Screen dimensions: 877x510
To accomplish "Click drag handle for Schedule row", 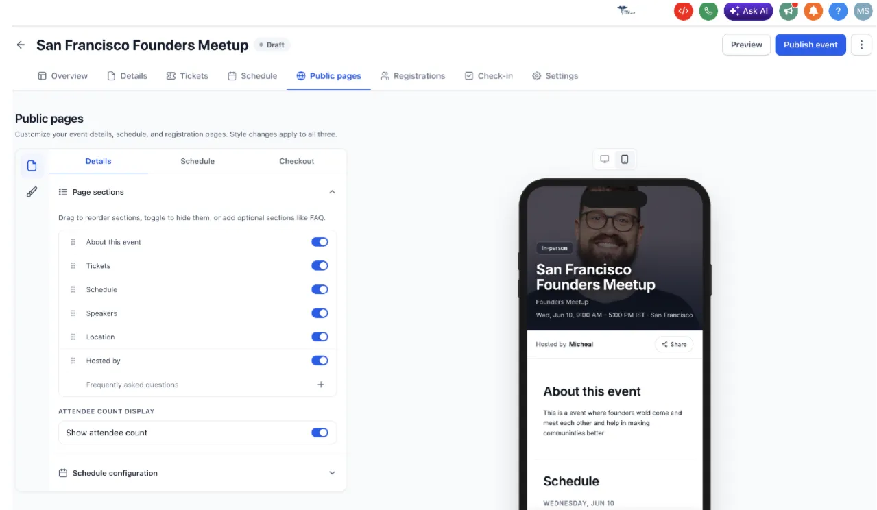I will pyautogui.click(x=73, y=289).
